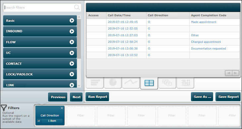Click the Run Report button
Screen dimensions: 242x129
[97, 97]
